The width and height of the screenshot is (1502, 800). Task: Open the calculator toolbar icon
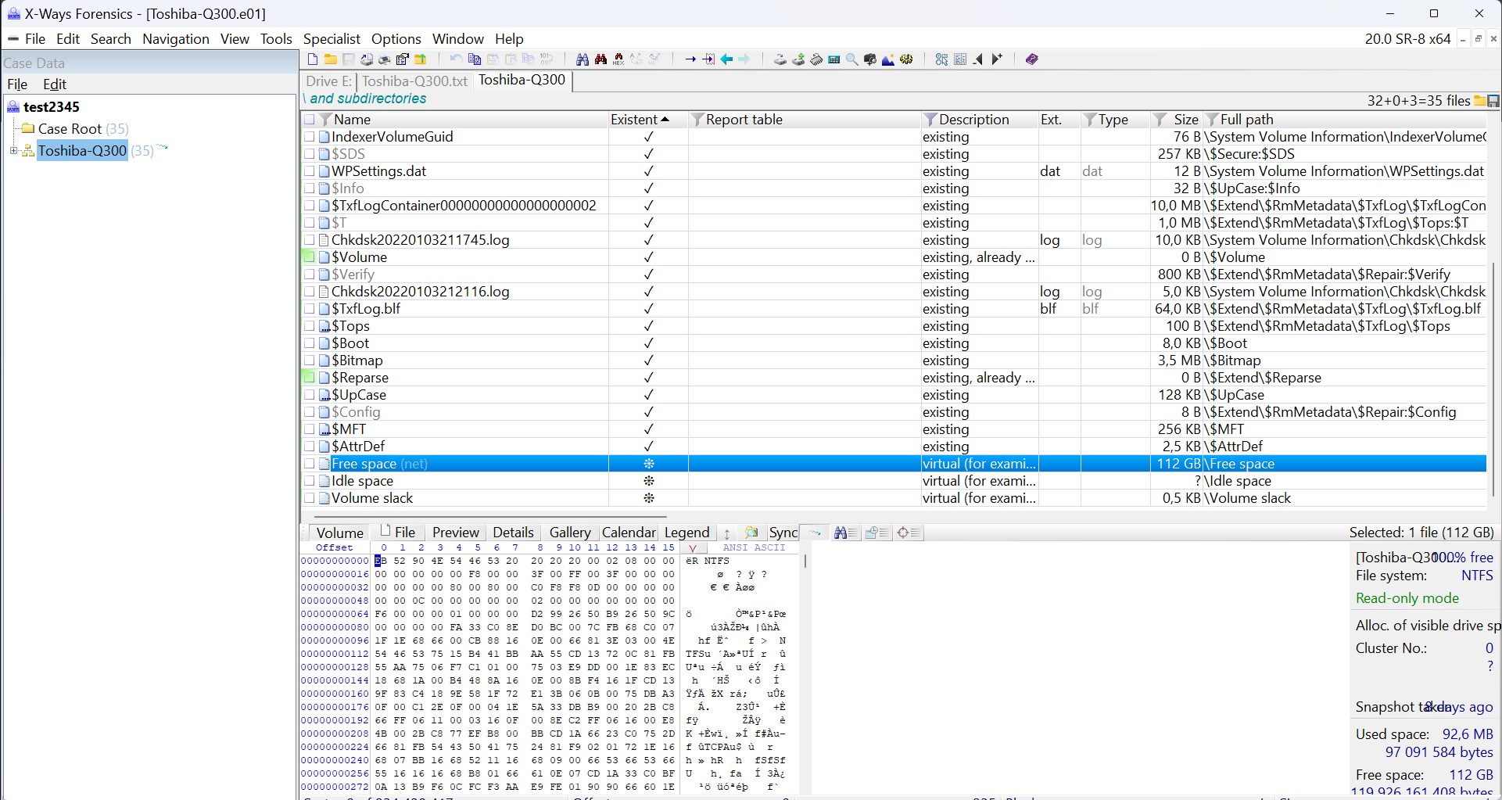[834, 59]
